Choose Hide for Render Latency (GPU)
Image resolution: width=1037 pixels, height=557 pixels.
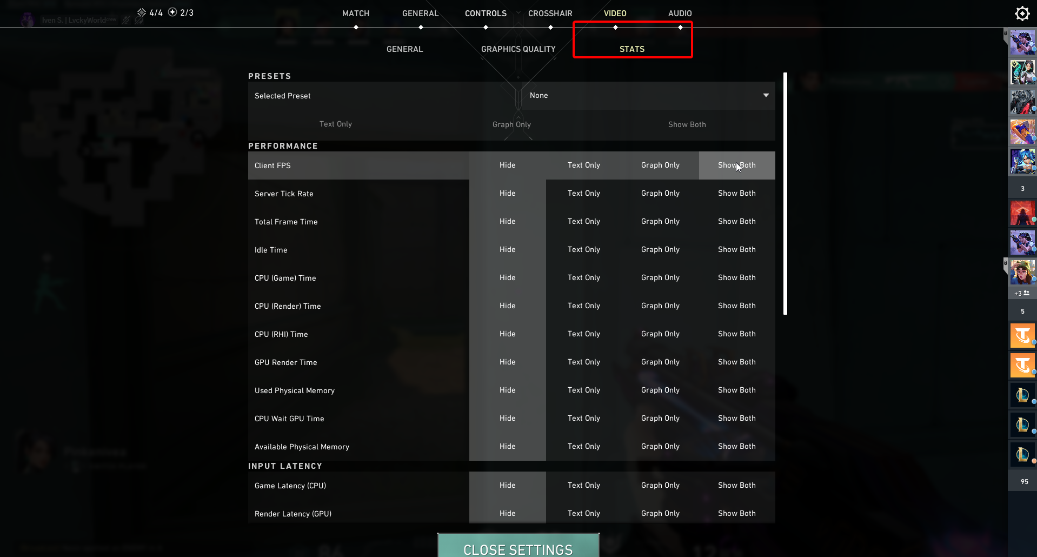tap(507, 514)
